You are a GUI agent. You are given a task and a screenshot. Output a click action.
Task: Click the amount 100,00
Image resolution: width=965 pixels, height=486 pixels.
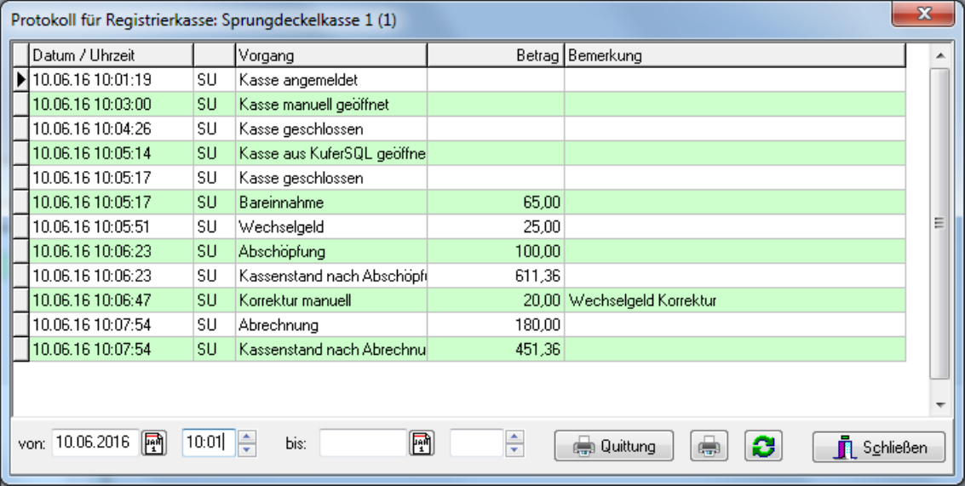tap(538, 252)
